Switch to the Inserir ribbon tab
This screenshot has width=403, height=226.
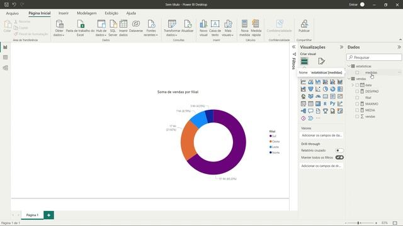click(64, 13)
